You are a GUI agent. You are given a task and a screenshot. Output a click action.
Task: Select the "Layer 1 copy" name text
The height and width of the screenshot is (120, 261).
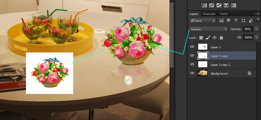tap(219, 56)
